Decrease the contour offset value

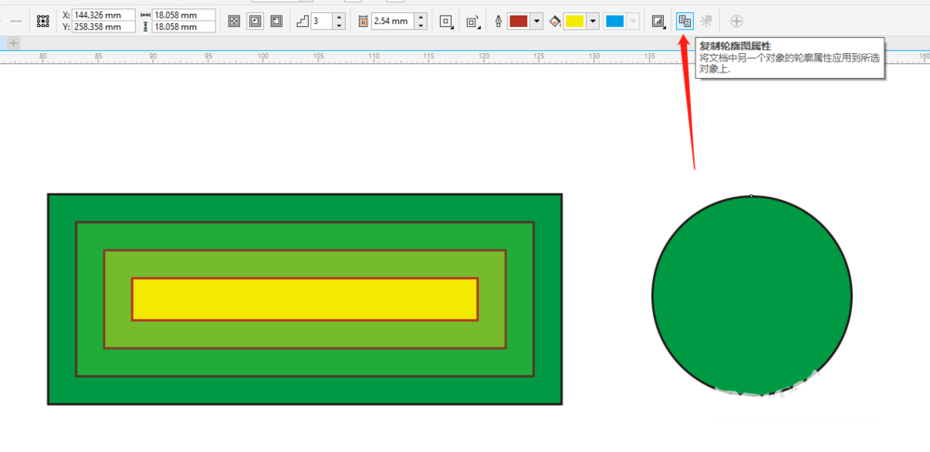(422, 25)
